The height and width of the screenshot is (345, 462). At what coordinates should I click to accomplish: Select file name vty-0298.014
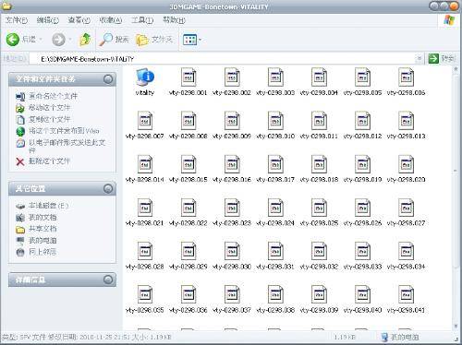(x=145, y=180)
